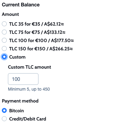The image size is (116, 126).
Task: Click the 'Current Balance' heading
Action: 21,5
